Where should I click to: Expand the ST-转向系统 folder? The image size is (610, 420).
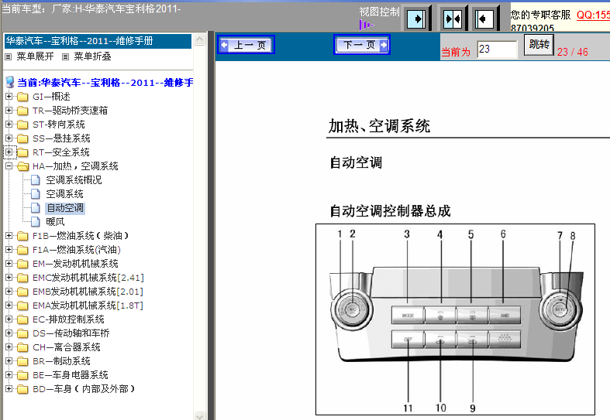9,125
